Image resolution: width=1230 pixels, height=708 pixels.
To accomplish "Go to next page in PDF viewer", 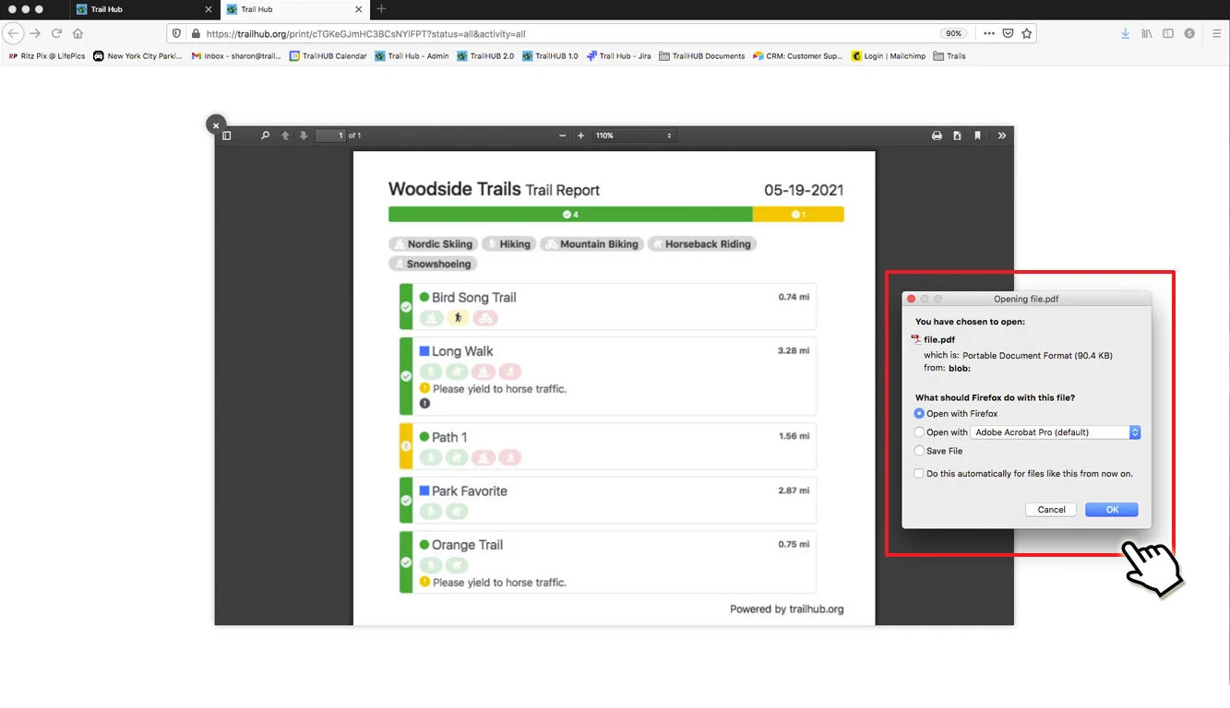I will (x=304, y=136).
